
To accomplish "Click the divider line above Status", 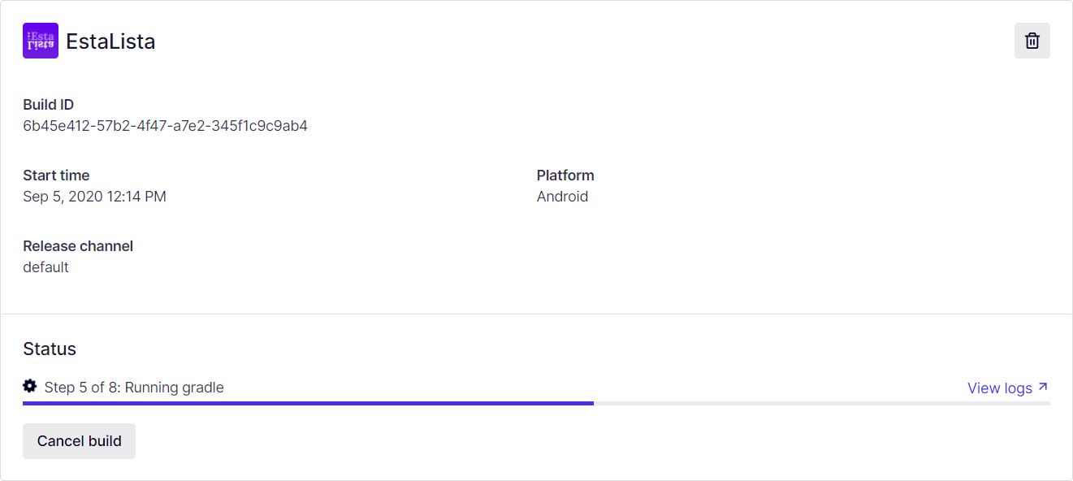I will pyautogui.click(x=536, y=314).
